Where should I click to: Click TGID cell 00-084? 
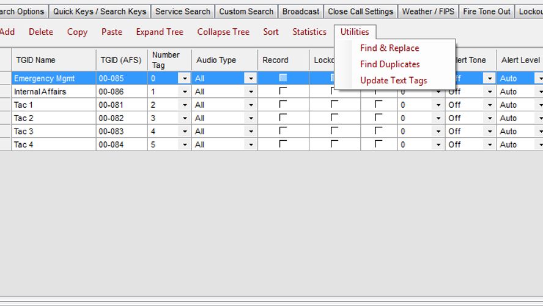coord(122,144)
